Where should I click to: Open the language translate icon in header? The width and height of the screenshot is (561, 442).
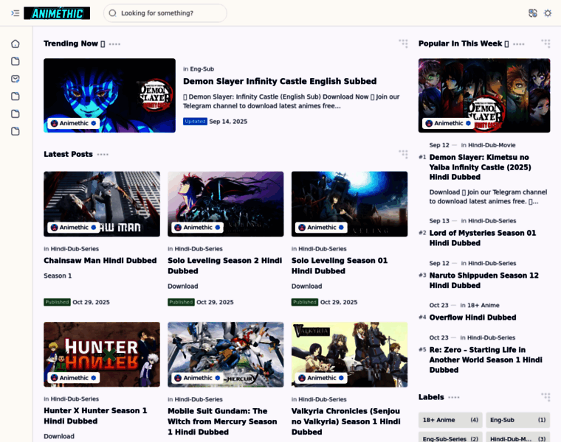(533, 13)
